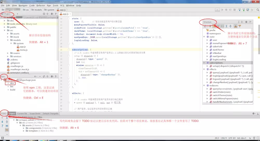Click the UTF-8 encoding in status bar
Viewport: 260px width, 141px height.
pyautogui.click(x=232, y=138)
